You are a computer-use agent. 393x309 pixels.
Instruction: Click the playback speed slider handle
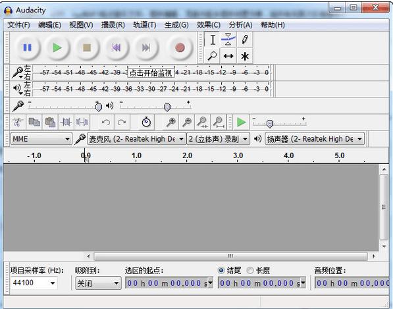pyautogui.click(x=270, y=123)
